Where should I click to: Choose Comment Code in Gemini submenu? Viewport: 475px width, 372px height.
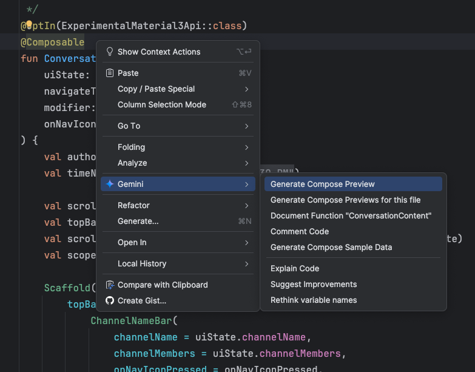point(300,231)
